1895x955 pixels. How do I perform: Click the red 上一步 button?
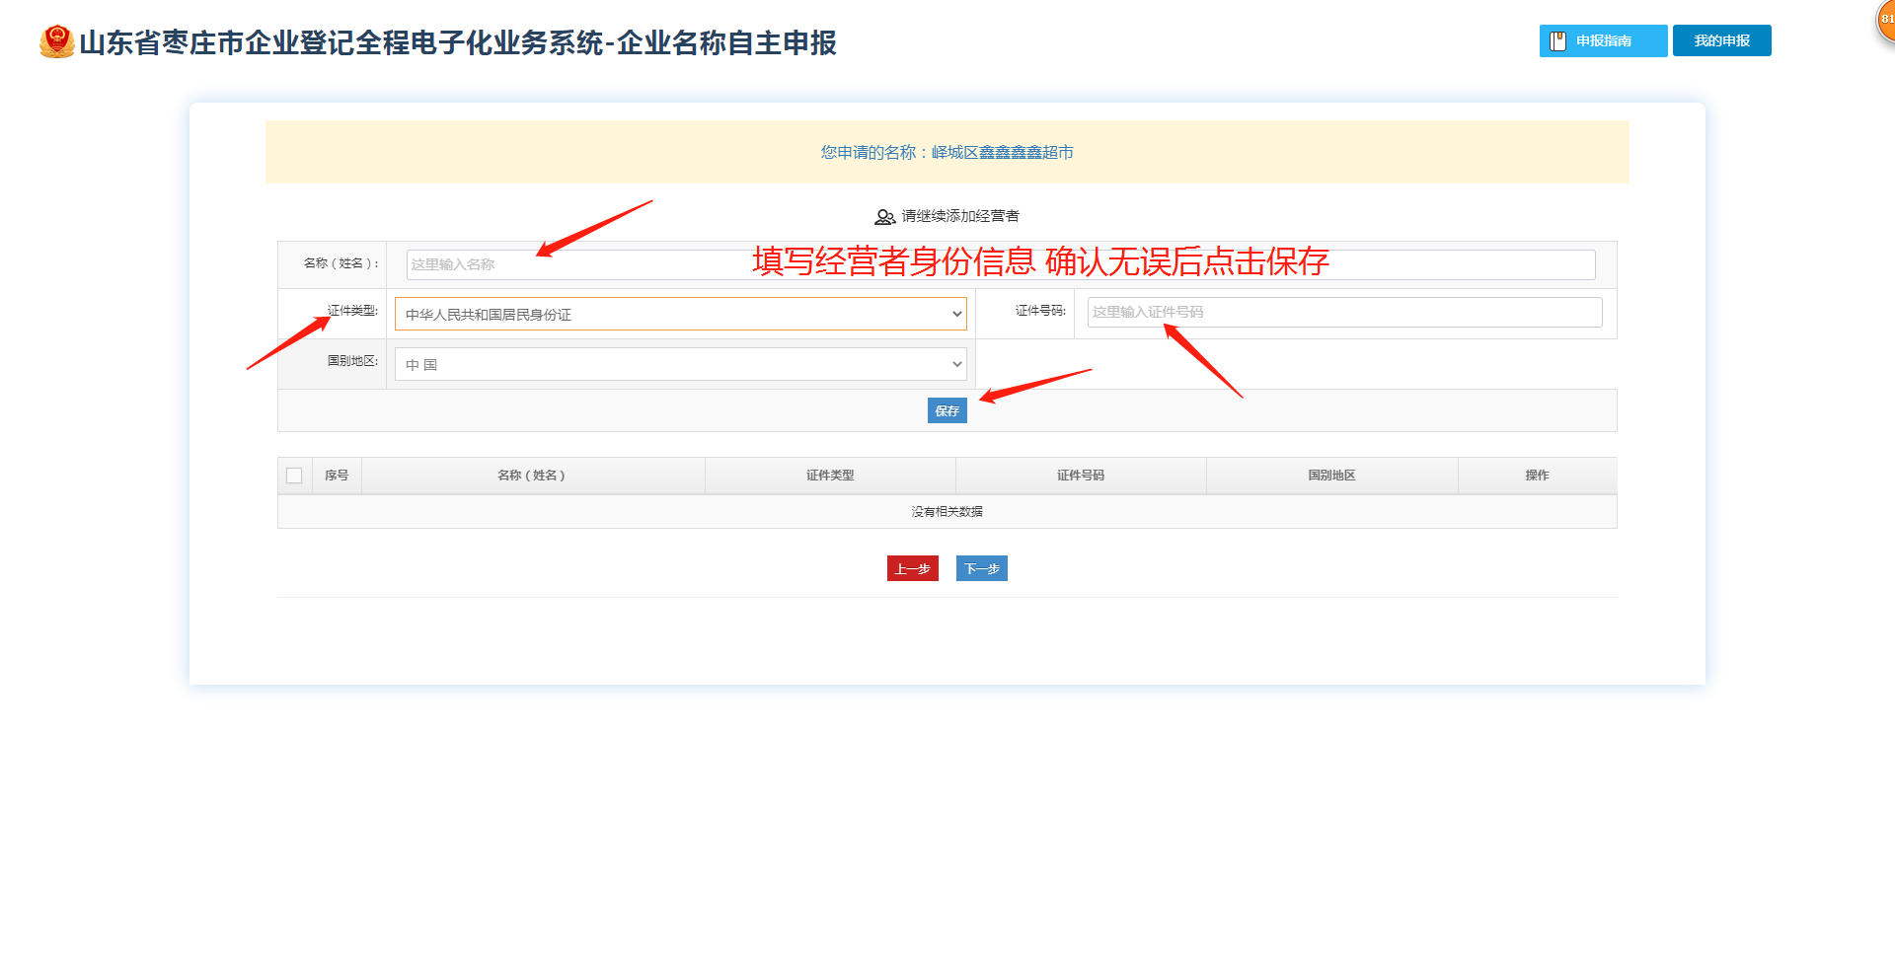click(x=912, y=568)
